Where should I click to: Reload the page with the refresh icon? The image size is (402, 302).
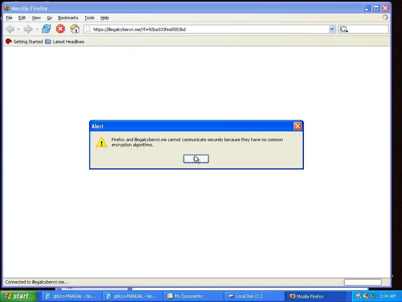(46, 29)
